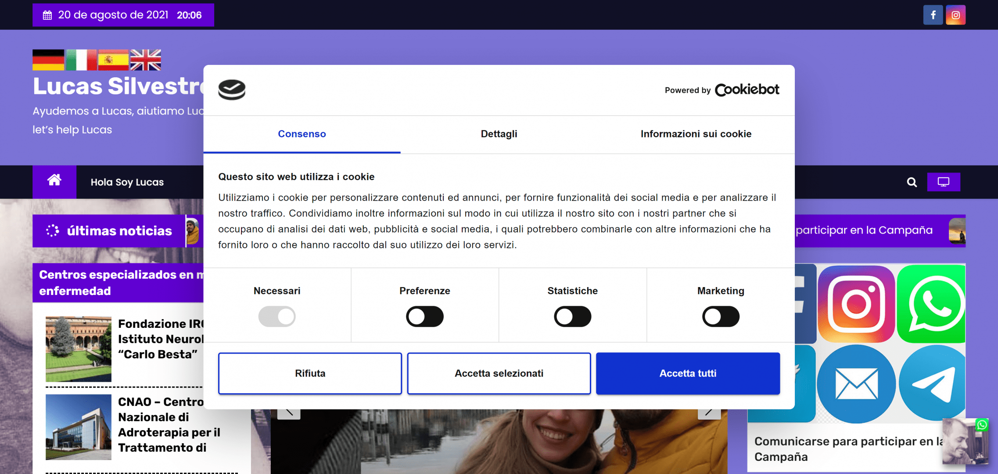Screen dimensions: 998x474
Task: Open the Telegram paper-plane icon
Action: pyautogui.click(x=932, y=384)
